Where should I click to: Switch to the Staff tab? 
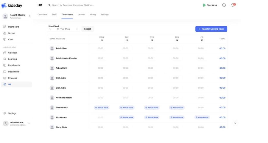[54, 15]
